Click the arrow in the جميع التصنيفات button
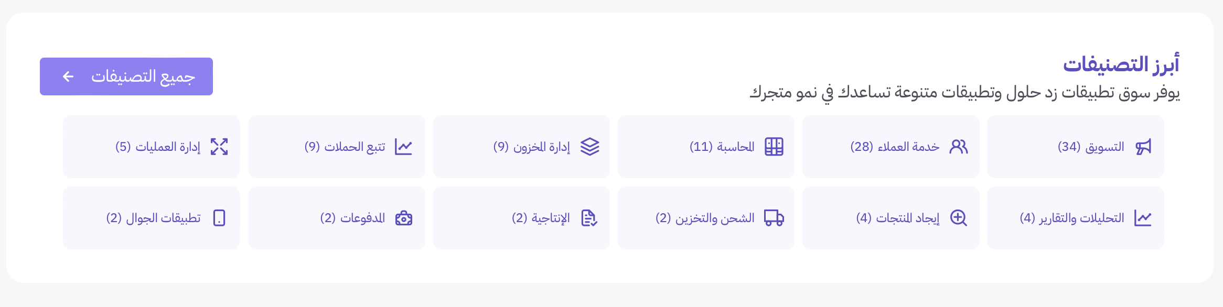This screenshot has height=307, width=1223. tap(68, 76)
